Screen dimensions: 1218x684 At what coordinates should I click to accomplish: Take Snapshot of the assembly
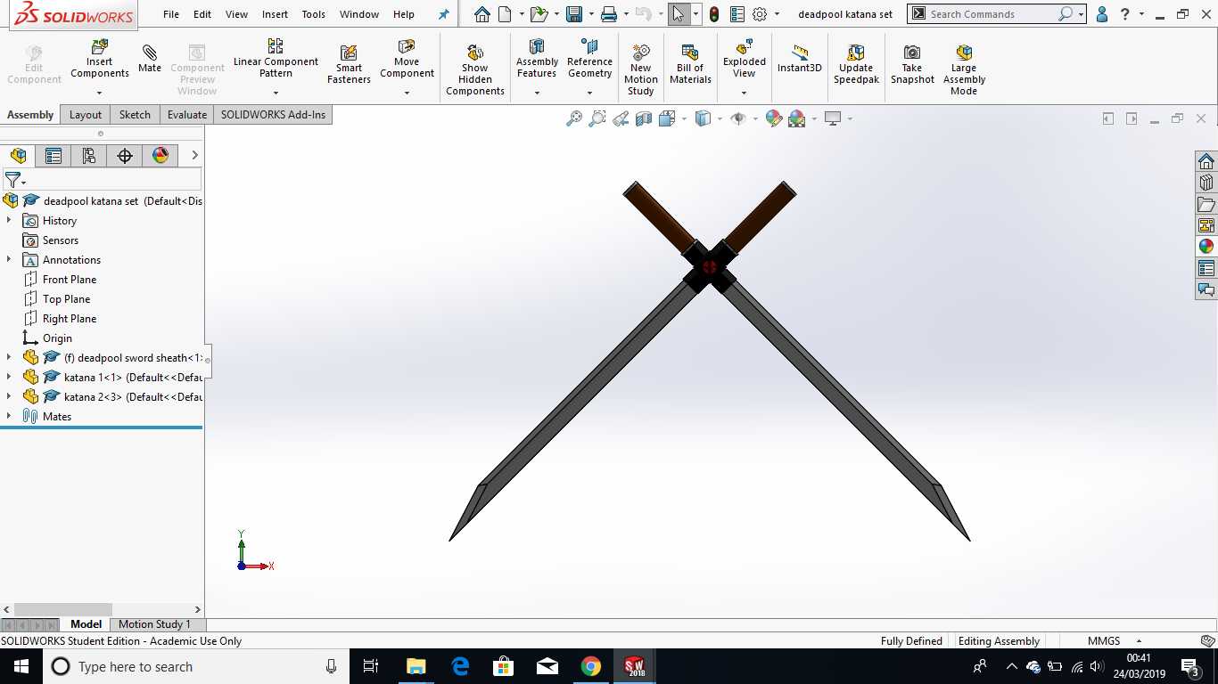(x=912, y=64)
